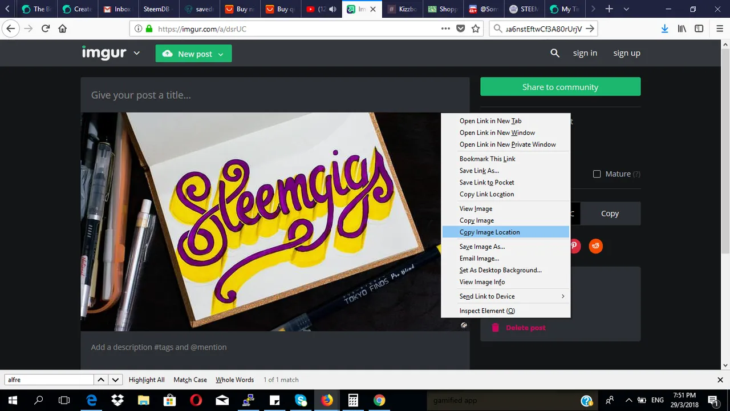Image resolution: width=730 pixels, height=411 pixels.
Task: Click the find bar text field
Action: (x=49, y=380)
